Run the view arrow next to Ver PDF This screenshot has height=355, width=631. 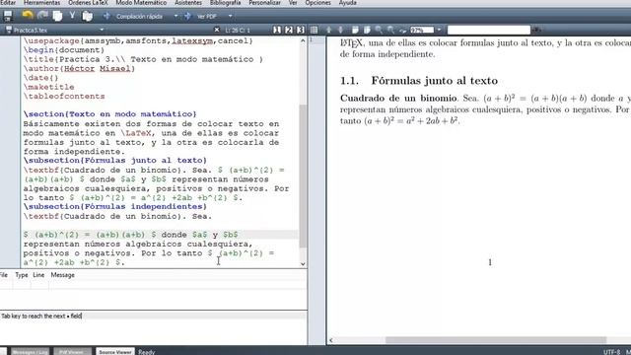(187, 16)
